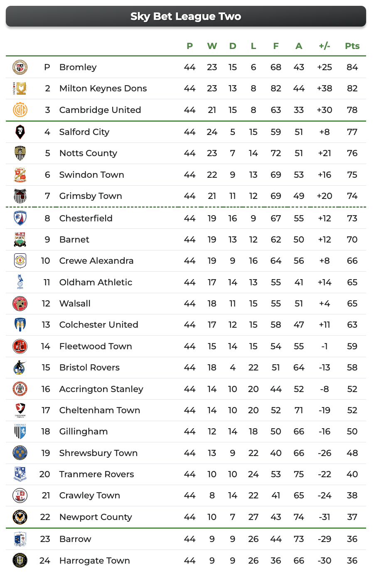Open the Tranmere Rovers team name
374x574 pixels.
coord(96,474)
